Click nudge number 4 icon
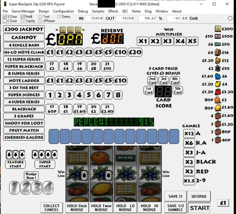 pos(48,188)
